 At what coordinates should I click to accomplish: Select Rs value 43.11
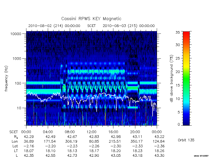point(137,137)
